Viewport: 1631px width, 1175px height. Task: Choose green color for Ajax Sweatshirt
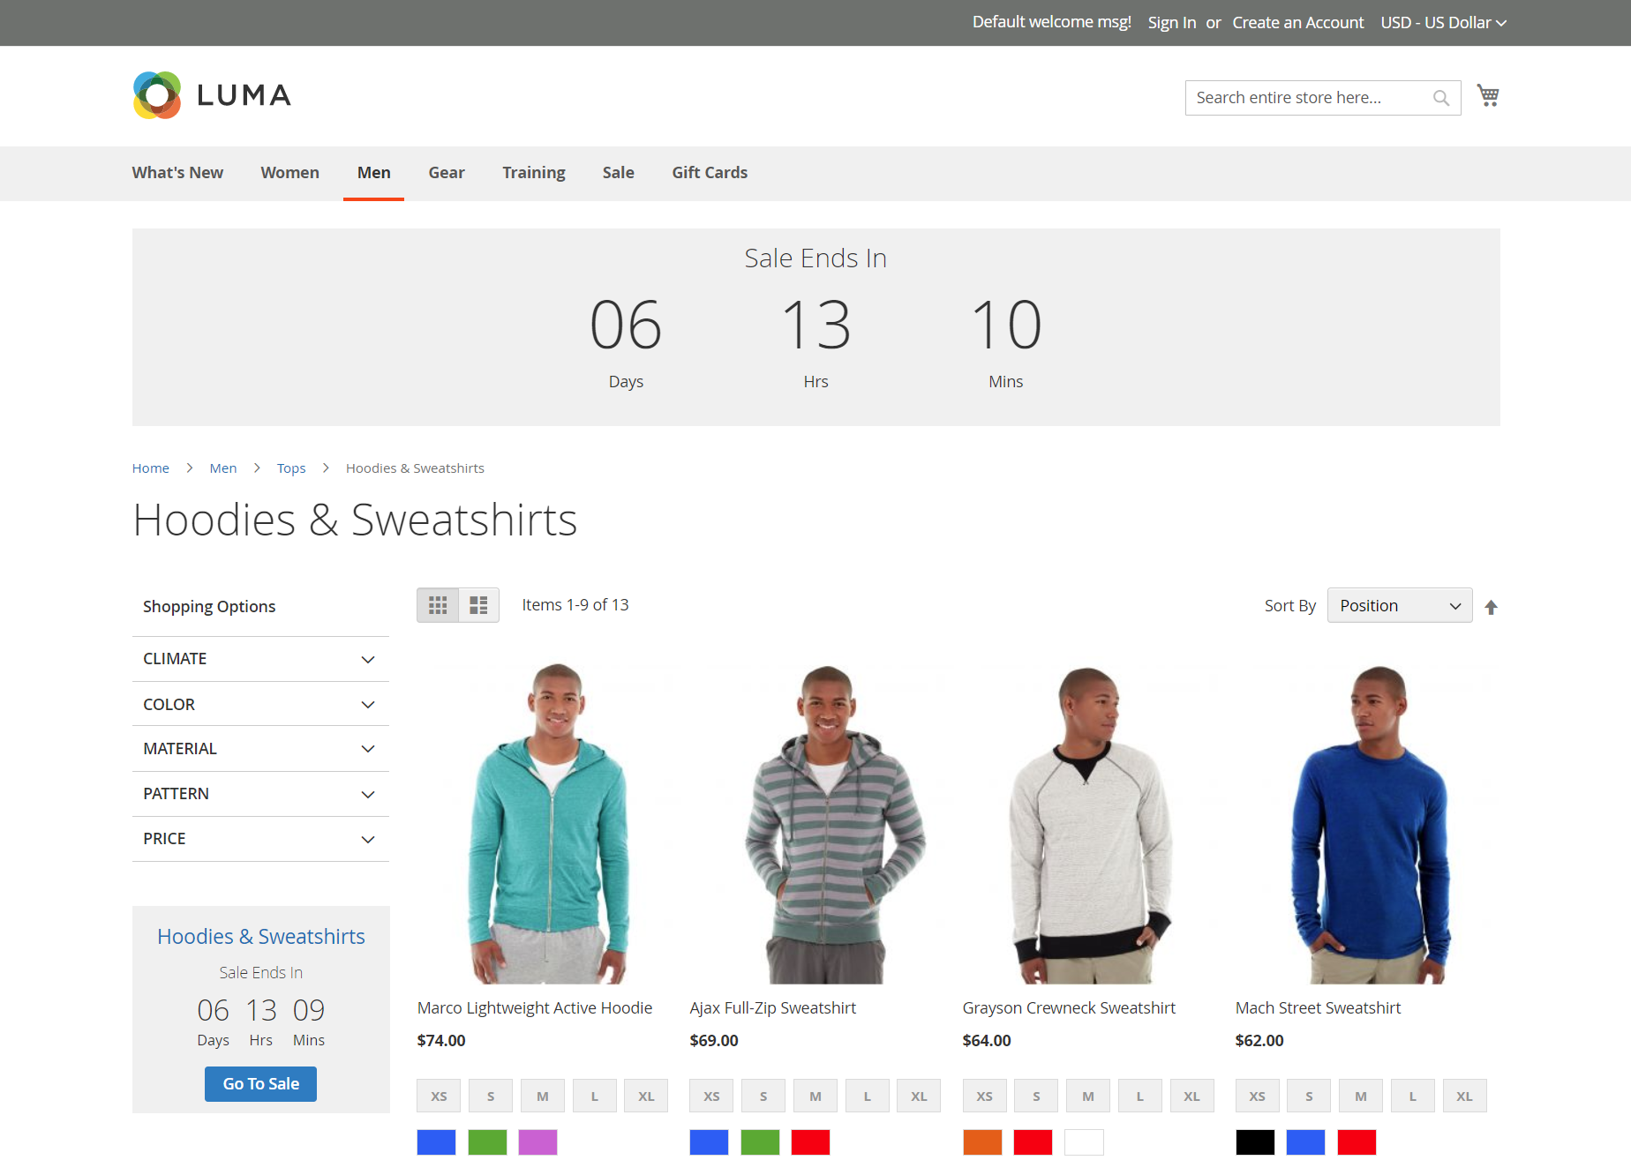[x=760, y=1142]
